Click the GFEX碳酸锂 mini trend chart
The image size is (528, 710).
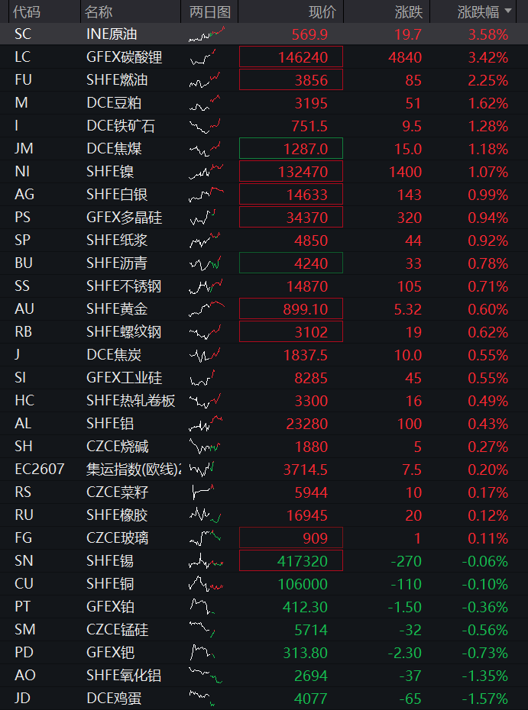point(202,57)
